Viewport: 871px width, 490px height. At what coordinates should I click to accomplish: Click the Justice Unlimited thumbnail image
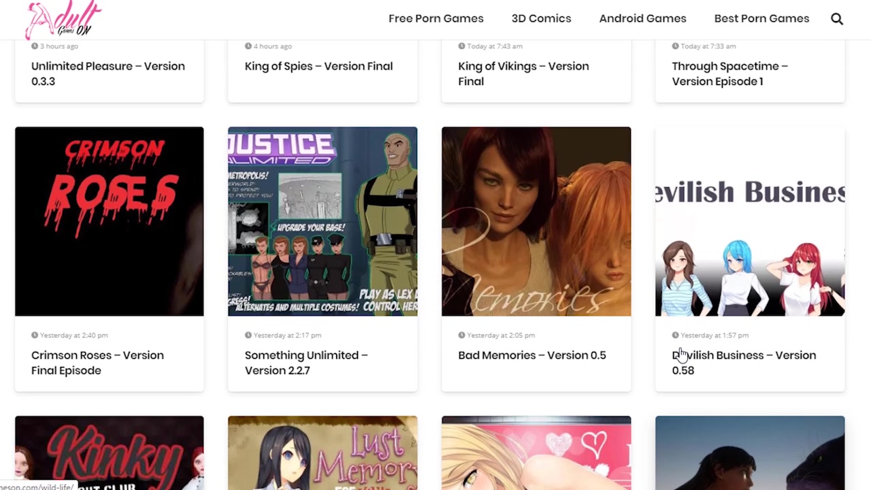(323, 221)
